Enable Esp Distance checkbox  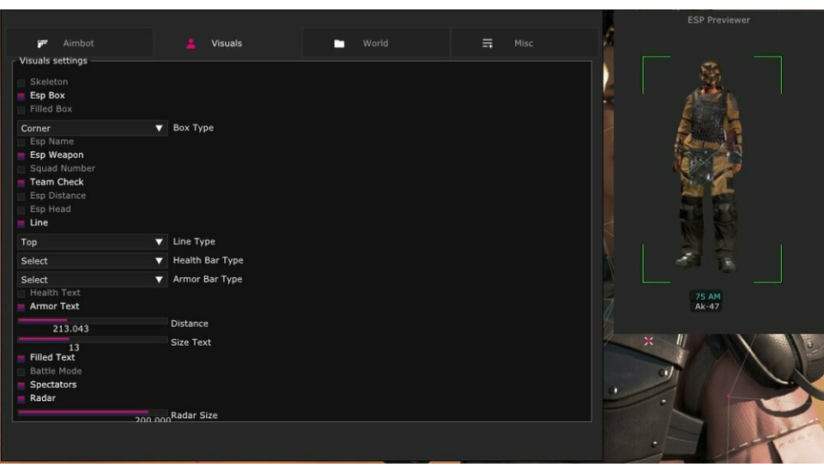click(21, 197)
